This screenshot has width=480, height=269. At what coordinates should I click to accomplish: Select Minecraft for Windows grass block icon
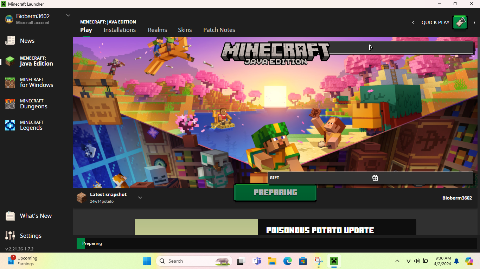tap(10, 82)
